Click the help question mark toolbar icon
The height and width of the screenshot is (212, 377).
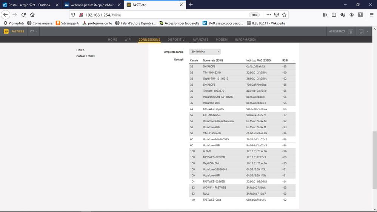click(x=360, y=15)
